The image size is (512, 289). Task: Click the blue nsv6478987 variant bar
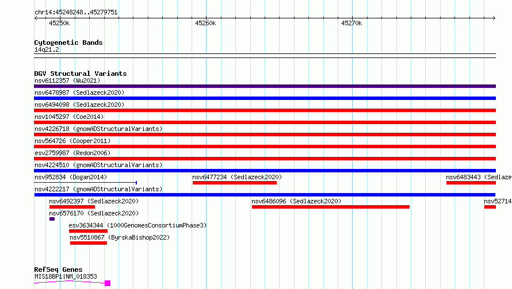265,98
